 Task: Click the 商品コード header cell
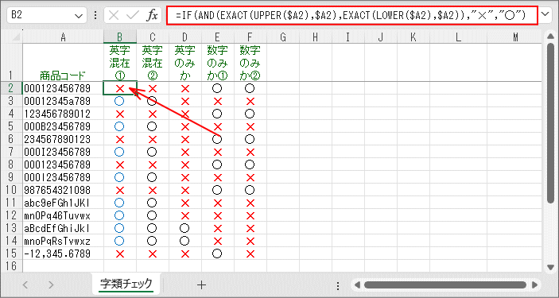tap(63, 63)
